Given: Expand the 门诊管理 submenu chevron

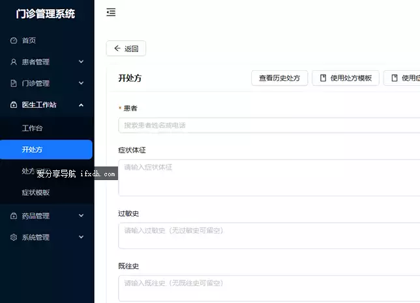Looking at the screenshot, I should pos(81,83).
